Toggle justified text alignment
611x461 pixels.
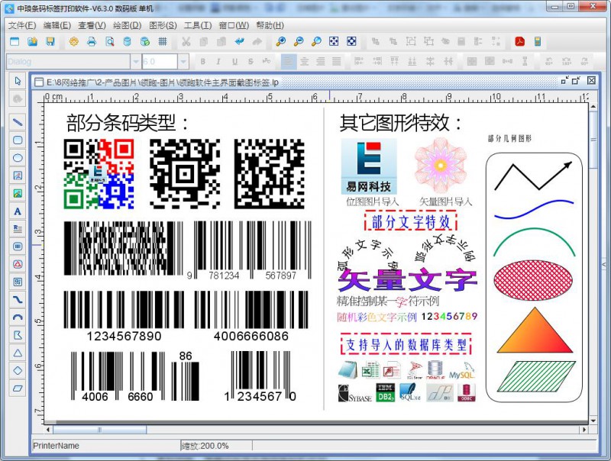(x=336, y=62)
